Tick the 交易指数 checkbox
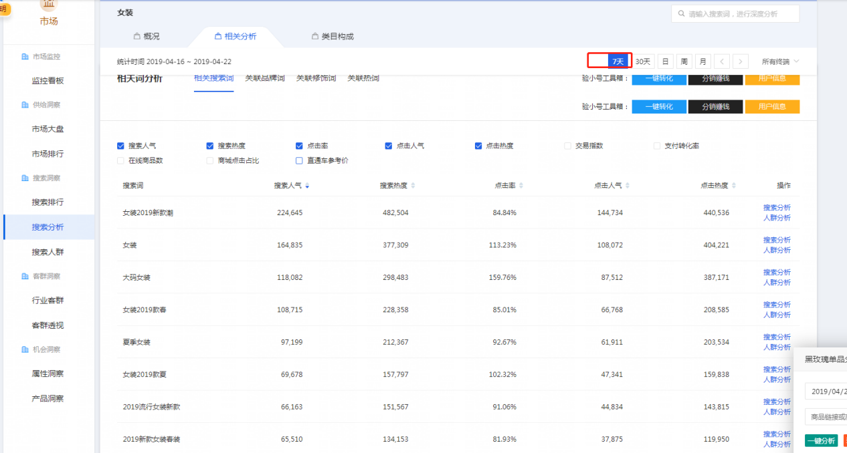This screenshot has height=453, width=847. 568,146
